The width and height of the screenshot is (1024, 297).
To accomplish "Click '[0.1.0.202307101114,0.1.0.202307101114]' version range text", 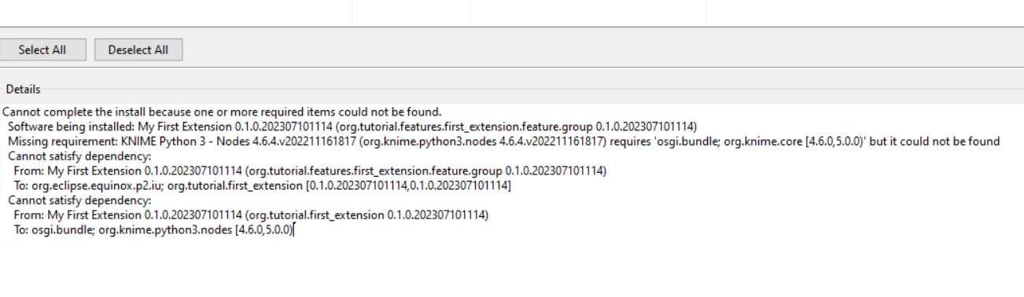I will [407, 185].
